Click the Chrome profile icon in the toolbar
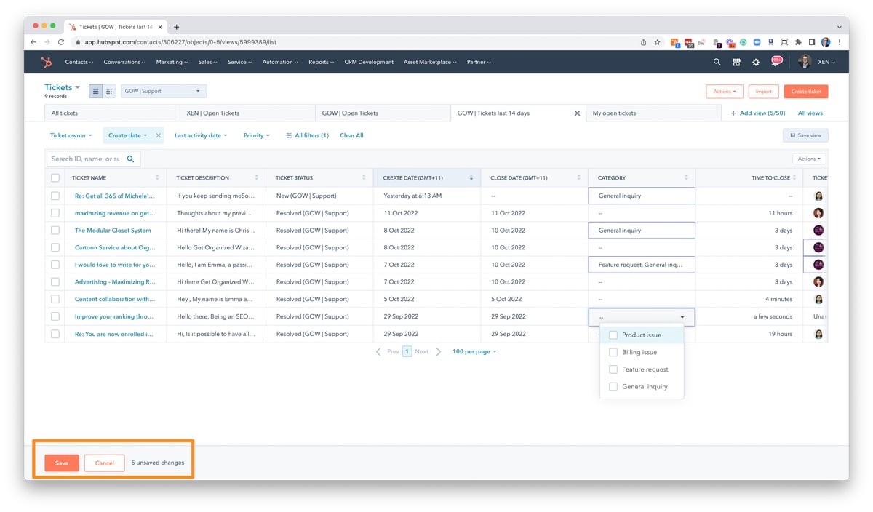This screenshot has height=512, width=873. [x=825, y=41]
